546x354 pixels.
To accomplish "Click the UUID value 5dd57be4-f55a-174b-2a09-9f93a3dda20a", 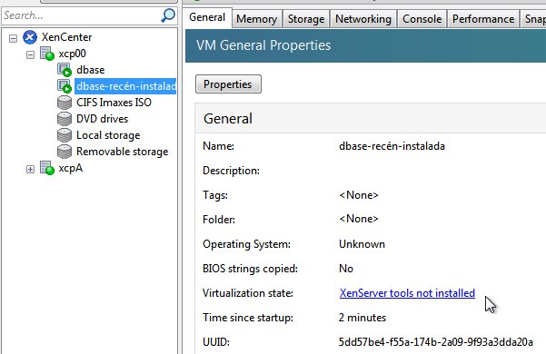I will [x=435, y=342].
